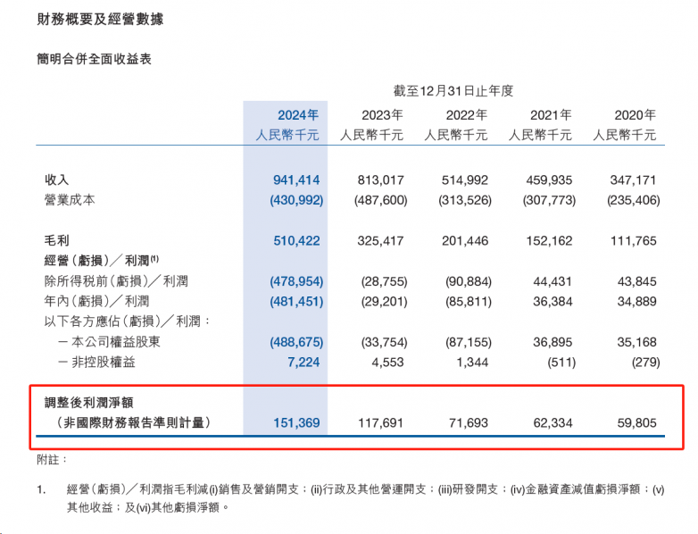Image resolution: width=698 pixels, height=534 pixels.
Task: Click the 營業成本 row label
Action: [x=70, y=200]
